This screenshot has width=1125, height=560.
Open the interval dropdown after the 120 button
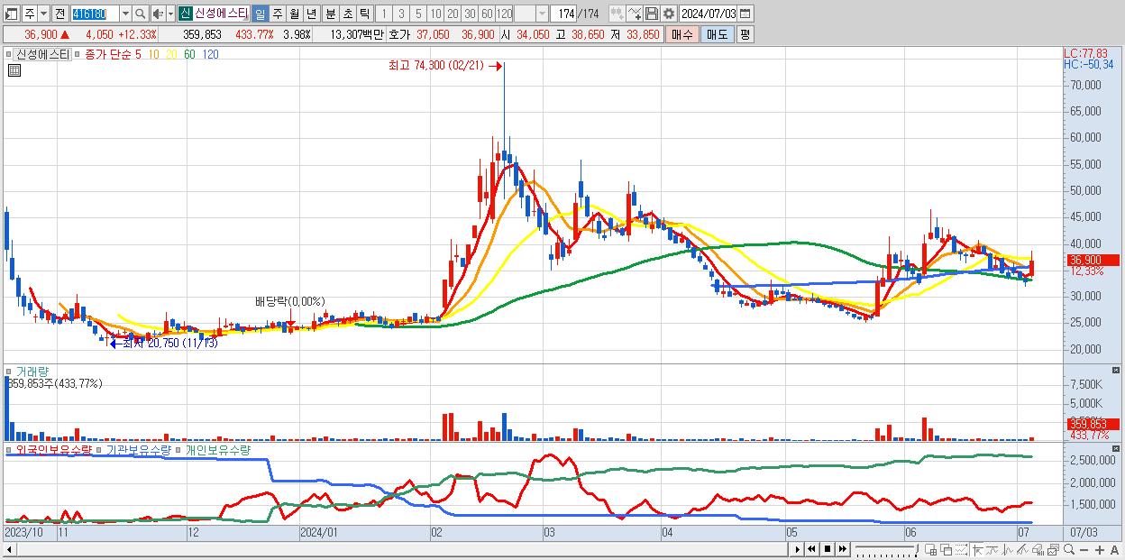pyautogui.click(x=542, y=14)
